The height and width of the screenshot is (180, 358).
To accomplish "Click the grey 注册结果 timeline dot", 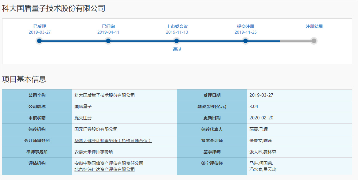I will [314, 41].
